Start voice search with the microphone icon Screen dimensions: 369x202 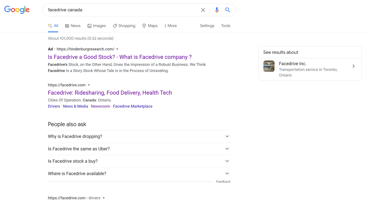[x=217, y=10]
